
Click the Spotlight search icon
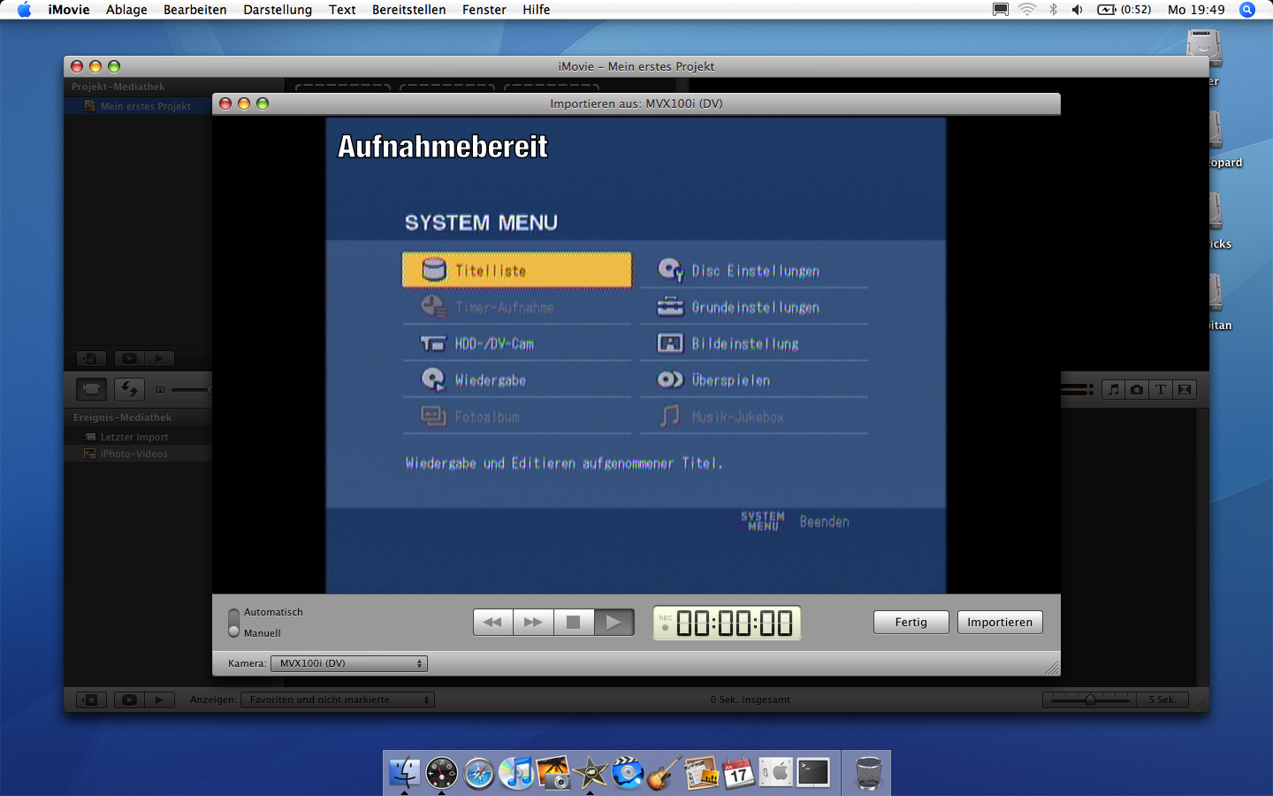point(1247,10)
